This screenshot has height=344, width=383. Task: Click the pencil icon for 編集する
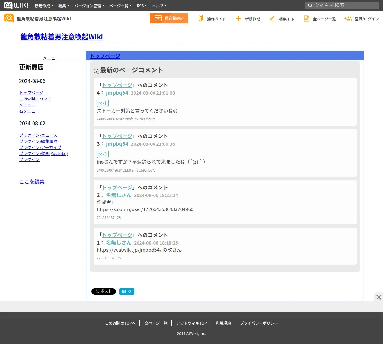pos(272,18)
